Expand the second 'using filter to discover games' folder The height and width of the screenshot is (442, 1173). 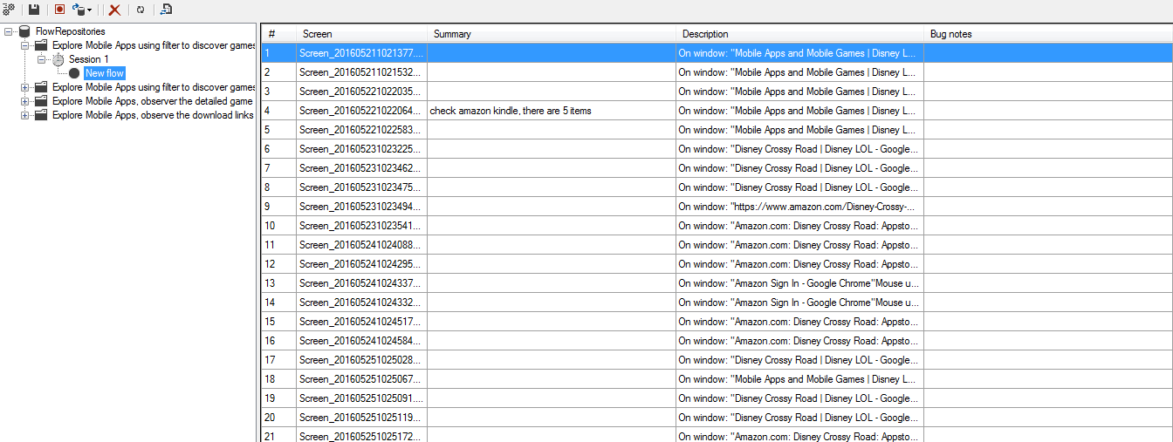24,87
